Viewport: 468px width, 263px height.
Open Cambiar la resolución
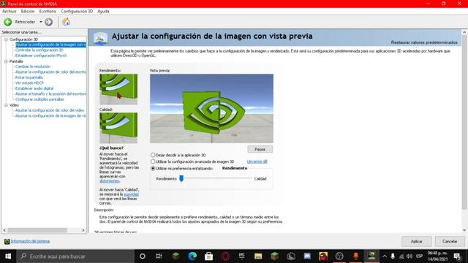point(33,66)
